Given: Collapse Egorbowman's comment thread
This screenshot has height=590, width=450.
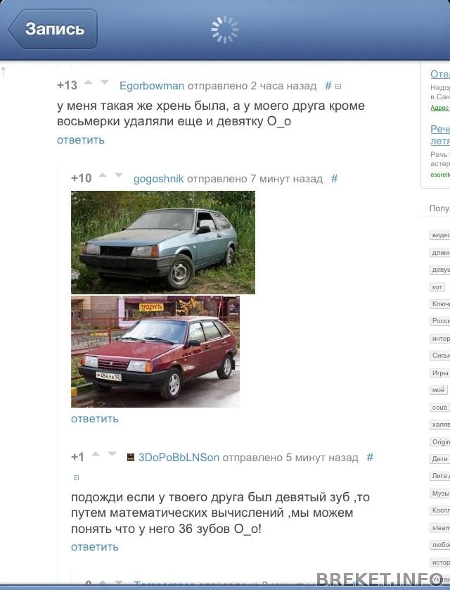Looking at the screenshot, I should coord(338,87).
